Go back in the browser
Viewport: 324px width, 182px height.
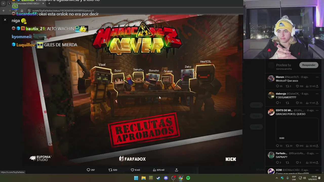[x=4, y=11]
